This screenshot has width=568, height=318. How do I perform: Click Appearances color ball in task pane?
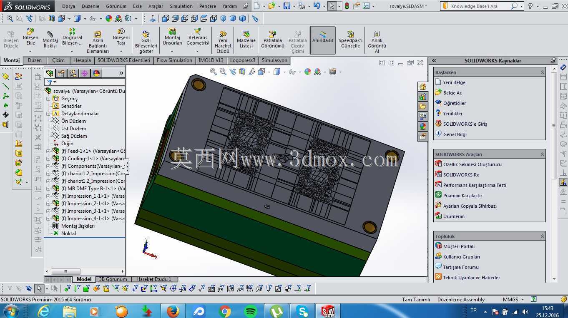(422, 127)
